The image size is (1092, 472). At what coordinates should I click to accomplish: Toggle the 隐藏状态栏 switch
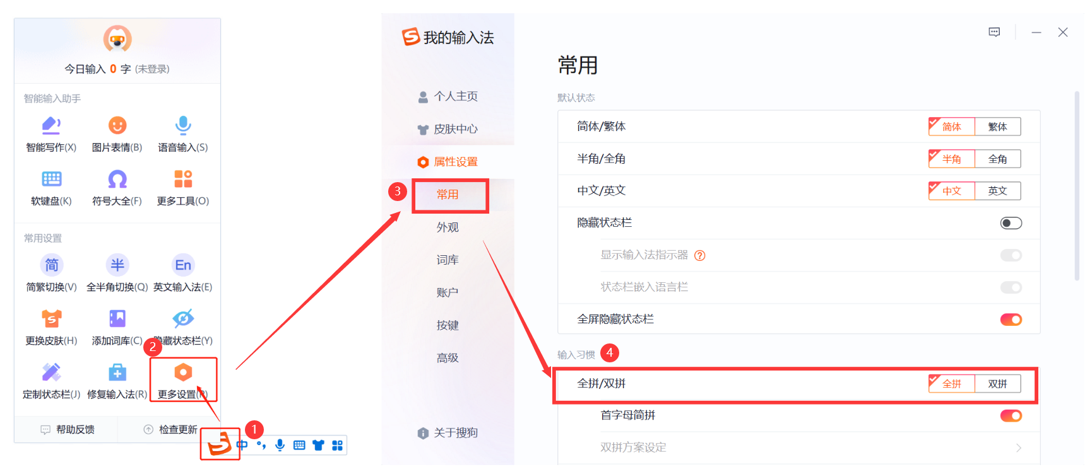pos(1011,223)
